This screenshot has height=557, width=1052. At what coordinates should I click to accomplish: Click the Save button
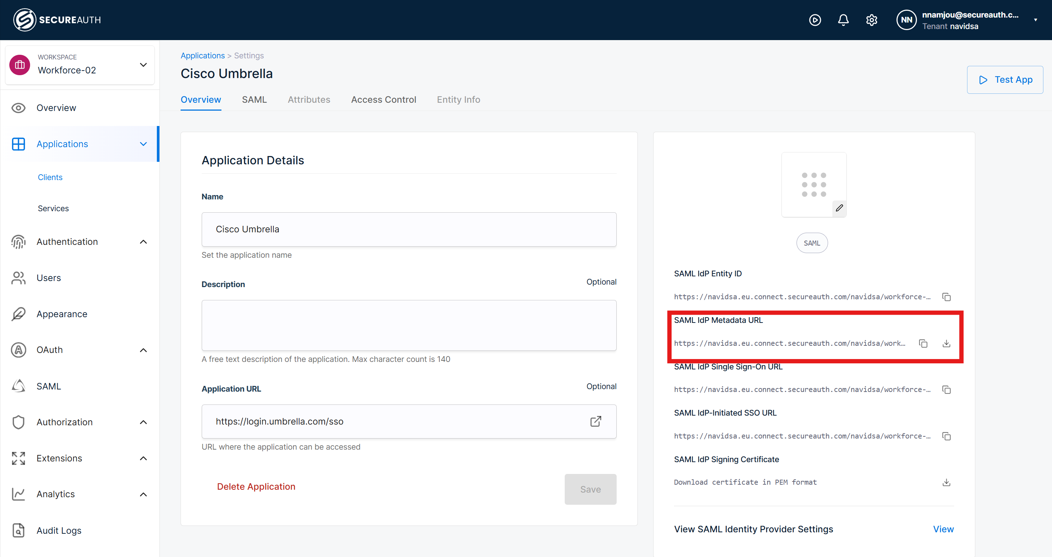tap(590, 489)
